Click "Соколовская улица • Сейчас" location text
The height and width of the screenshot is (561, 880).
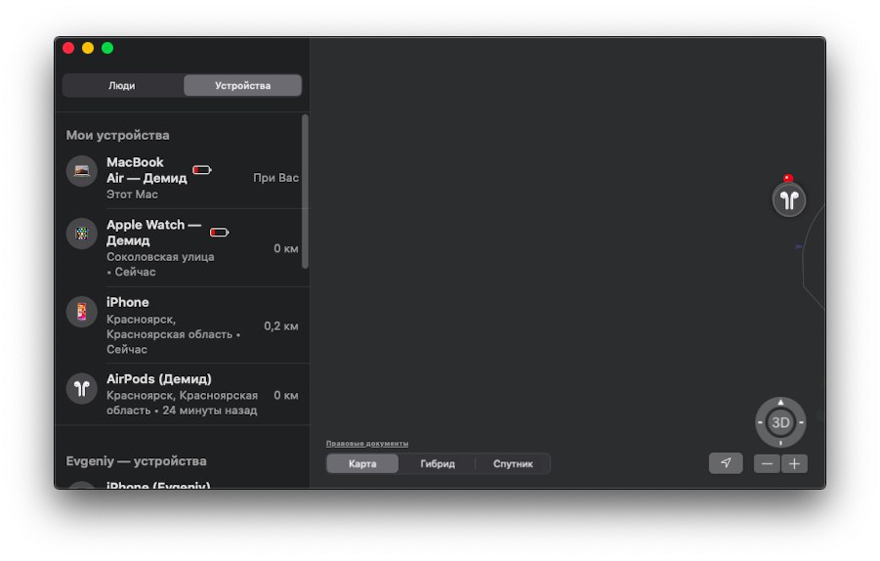click(x=160, y=264)
